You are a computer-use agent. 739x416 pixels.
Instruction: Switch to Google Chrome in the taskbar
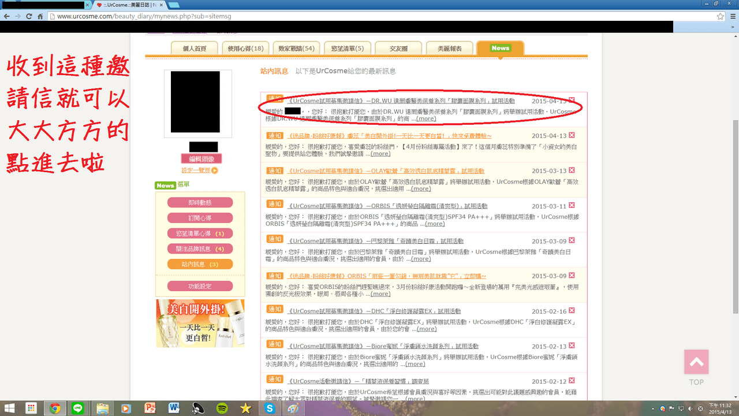click(x=55, y=408)
